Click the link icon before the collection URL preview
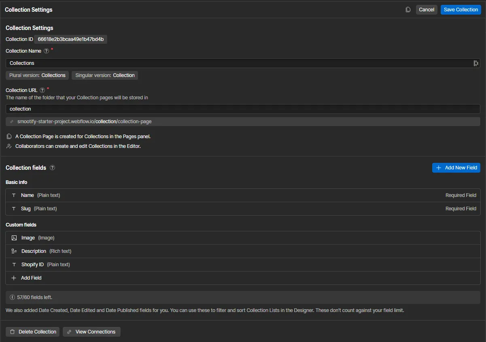Image resolution: width=486 pixels, height=342 pixels. point(12,122)
